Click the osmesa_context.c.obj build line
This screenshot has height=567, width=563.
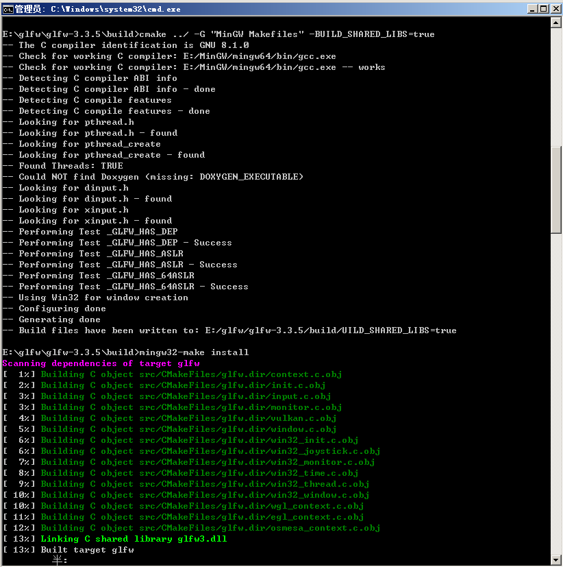pyautogui.click(x=191, y=528)
